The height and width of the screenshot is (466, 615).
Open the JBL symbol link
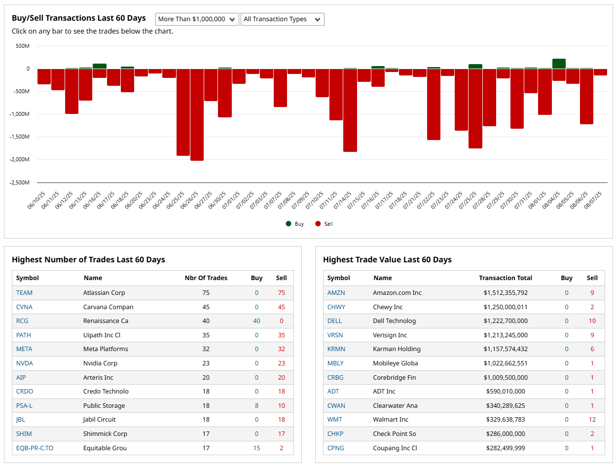click(21, 420)
